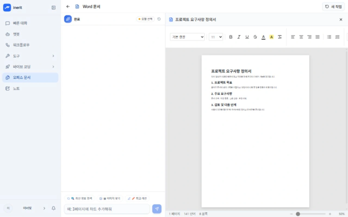Toggle italic text formatting
This screenshot has width=348, height=217.
coord(239,37)
